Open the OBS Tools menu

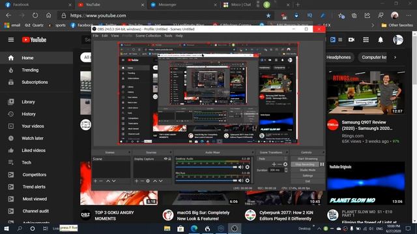(168, 36)
